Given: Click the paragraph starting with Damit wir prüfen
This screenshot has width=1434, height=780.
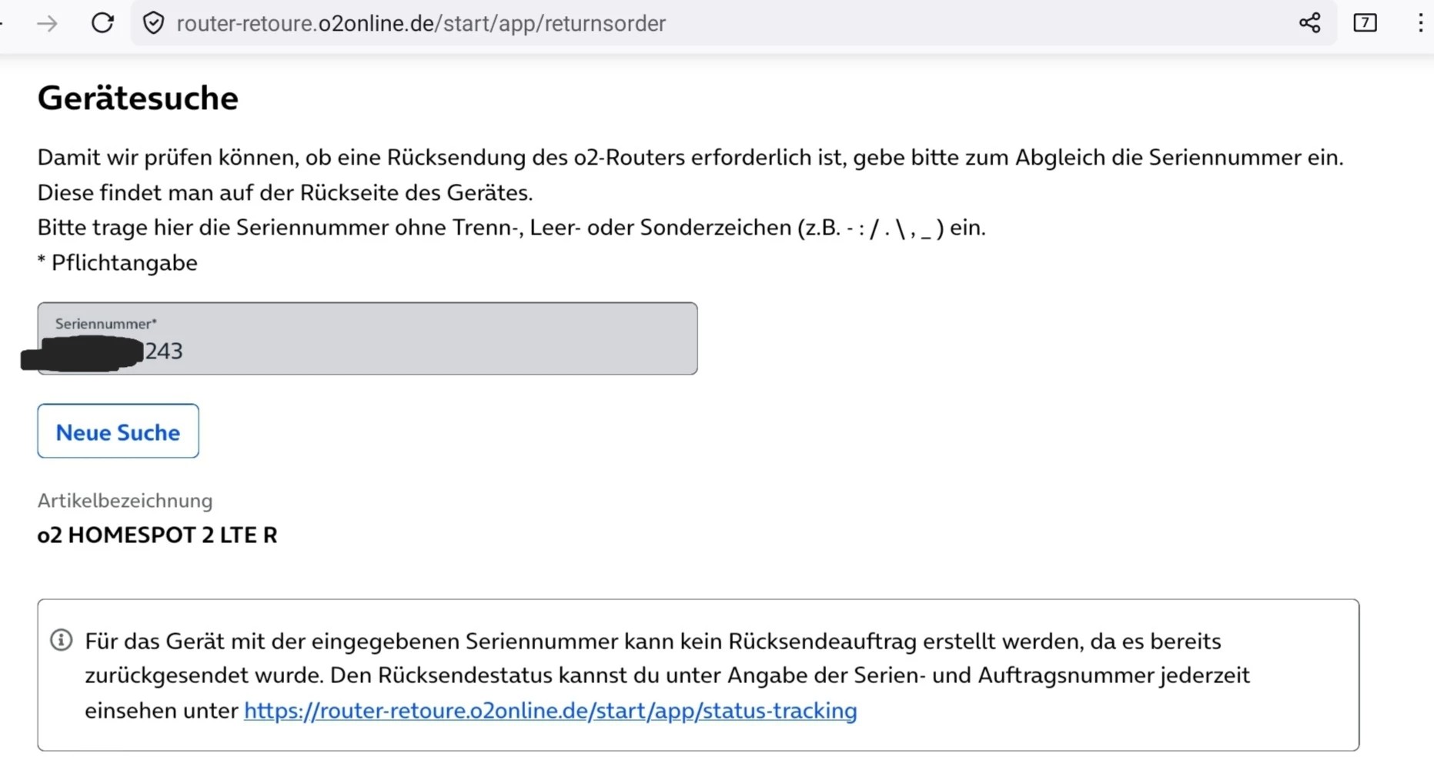Looking at the screenshot, I should 690,158.
